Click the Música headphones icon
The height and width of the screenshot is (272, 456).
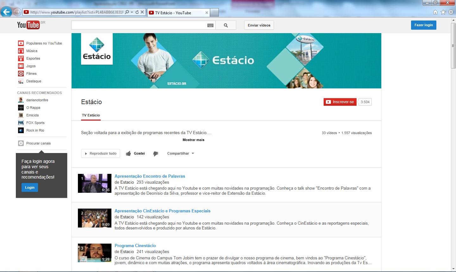pos(21,51)
